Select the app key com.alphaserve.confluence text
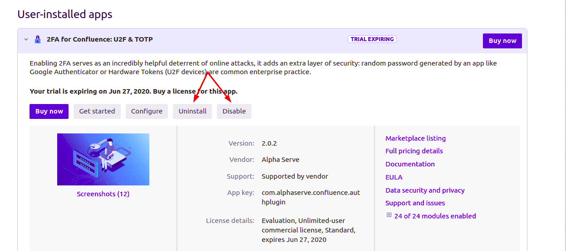The height and width of the screenshot is (251, 566). point(311,197)
